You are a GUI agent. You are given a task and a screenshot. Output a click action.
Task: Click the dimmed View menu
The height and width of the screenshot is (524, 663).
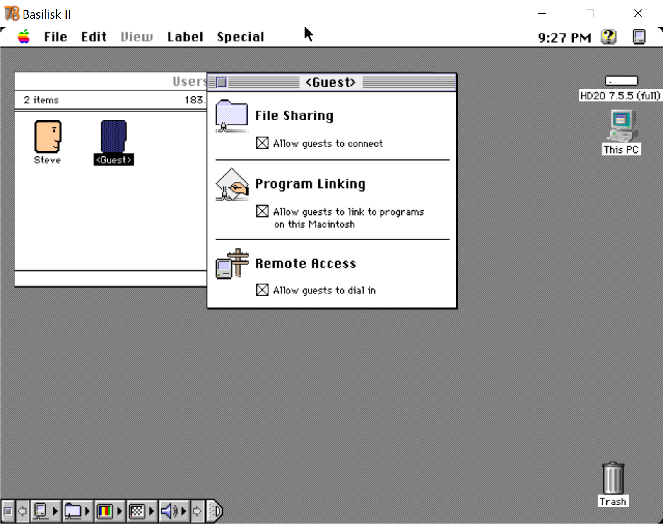point(137,37)
